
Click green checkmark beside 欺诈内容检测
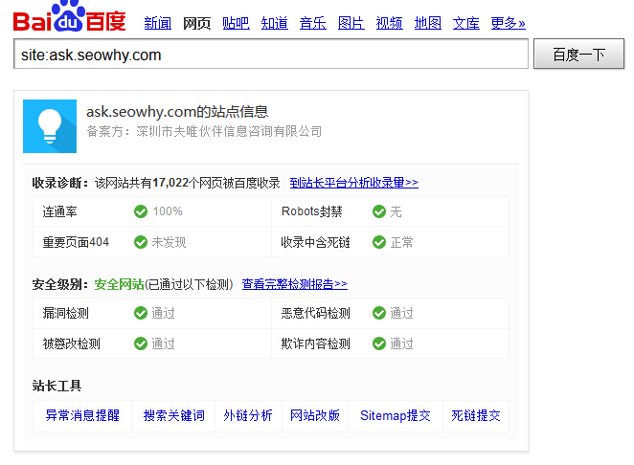tap(379, 343)
